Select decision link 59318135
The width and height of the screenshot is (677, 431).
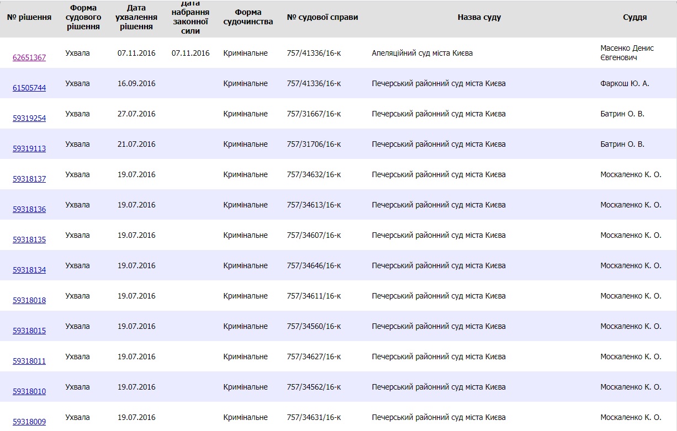[29, 240]
